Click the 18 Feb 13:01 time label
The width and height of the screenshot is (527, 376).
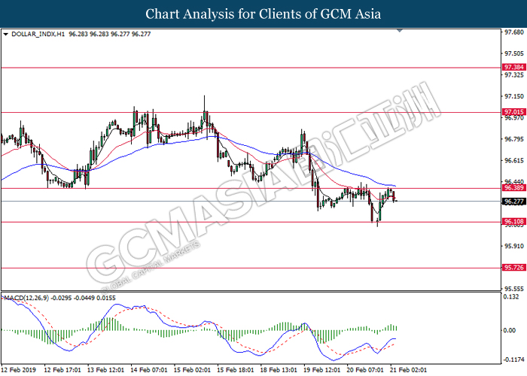point(279,370)
